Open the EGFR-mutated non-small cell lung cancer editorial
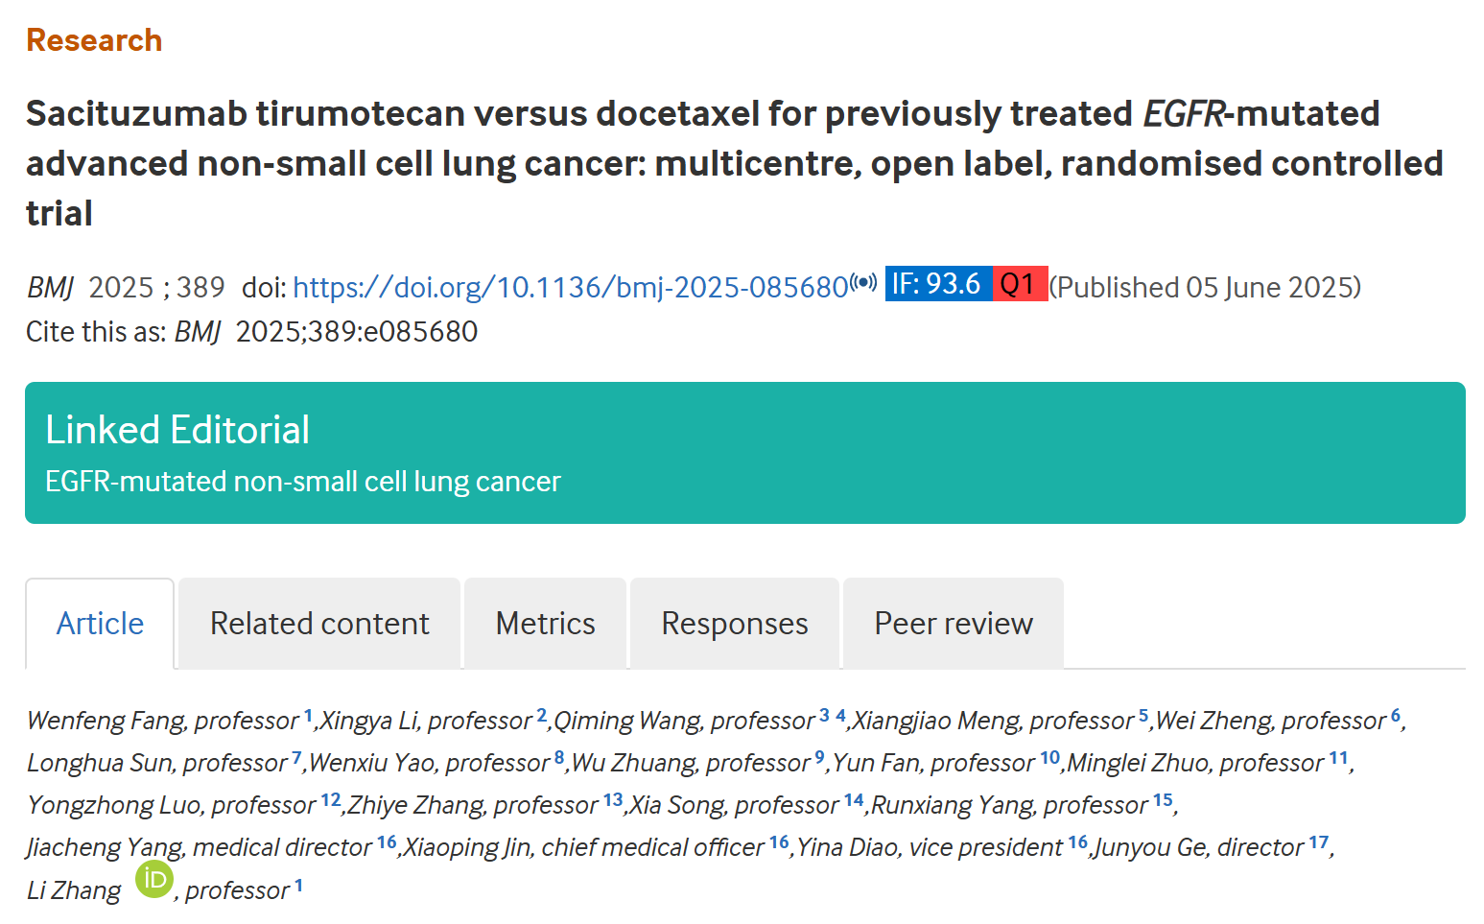1484x924 pixels. 303,482
